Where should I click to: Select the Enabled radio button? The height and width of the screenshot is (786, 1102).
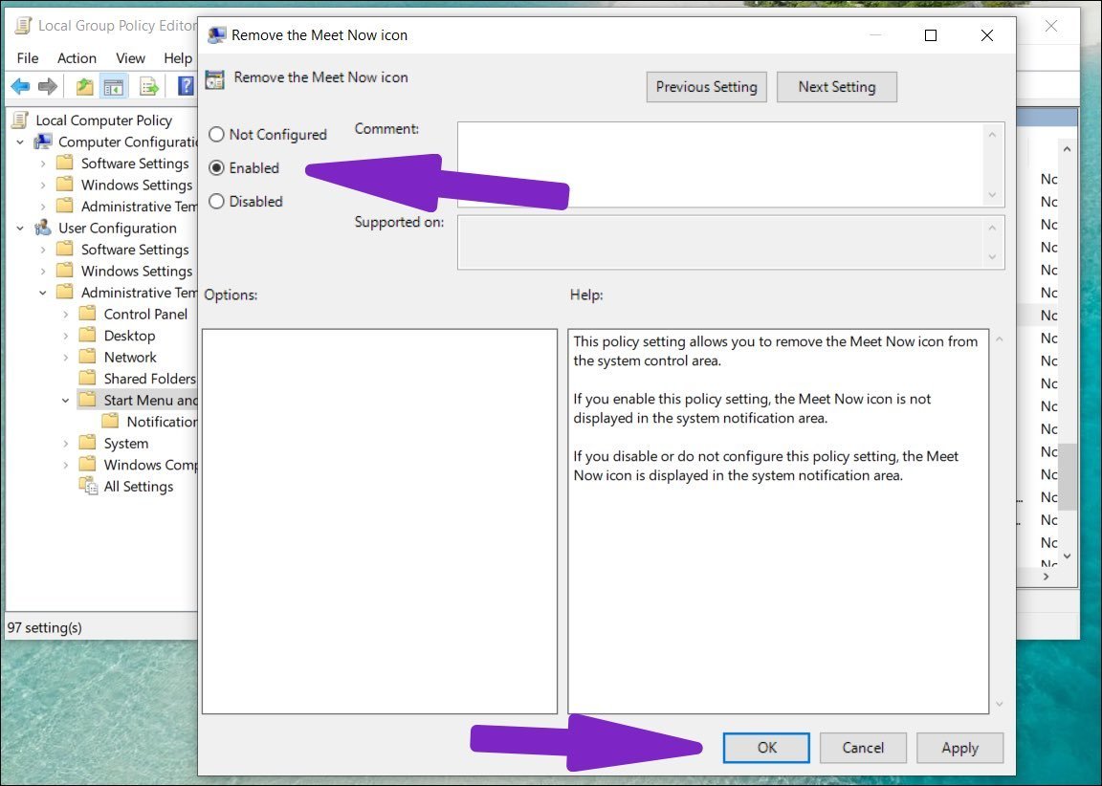(216, 168)
